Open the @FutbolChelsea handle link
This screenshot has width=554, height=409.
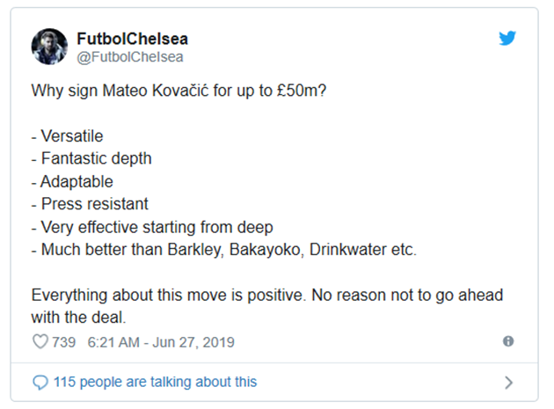[x=126, y=57]
